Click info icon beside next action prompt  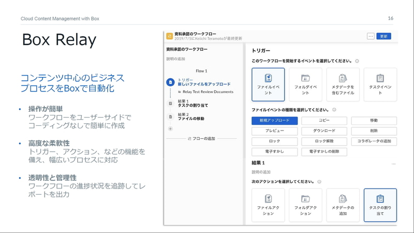(319, 182)
